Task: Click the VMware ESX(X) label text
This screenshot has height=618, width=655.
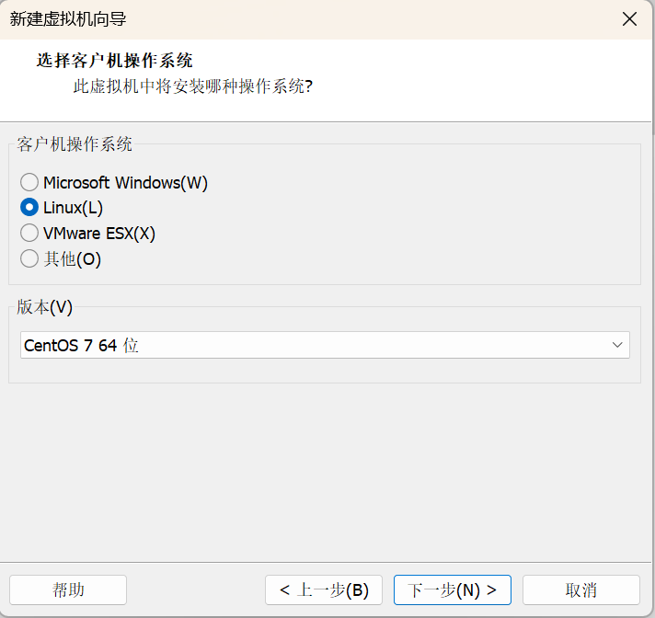Action: (99, 234)
